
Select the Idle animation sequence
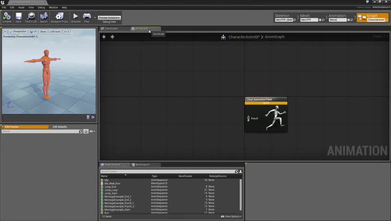coord(170,180)
